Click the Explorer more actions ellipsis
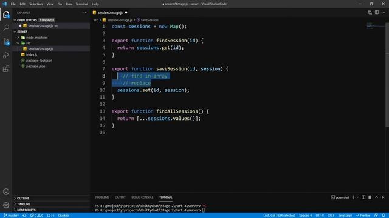The height and width of the screenshot is (218, 389). [84, 12]
